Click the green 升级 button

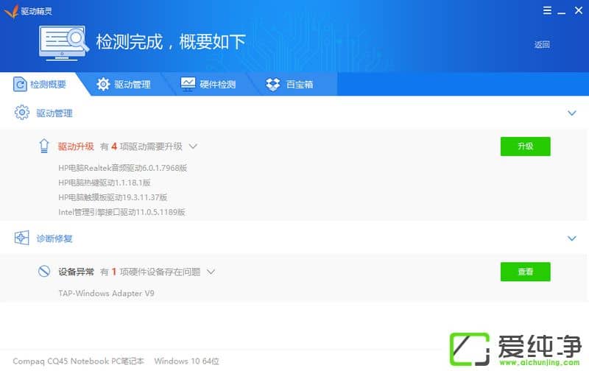point(525,146)
